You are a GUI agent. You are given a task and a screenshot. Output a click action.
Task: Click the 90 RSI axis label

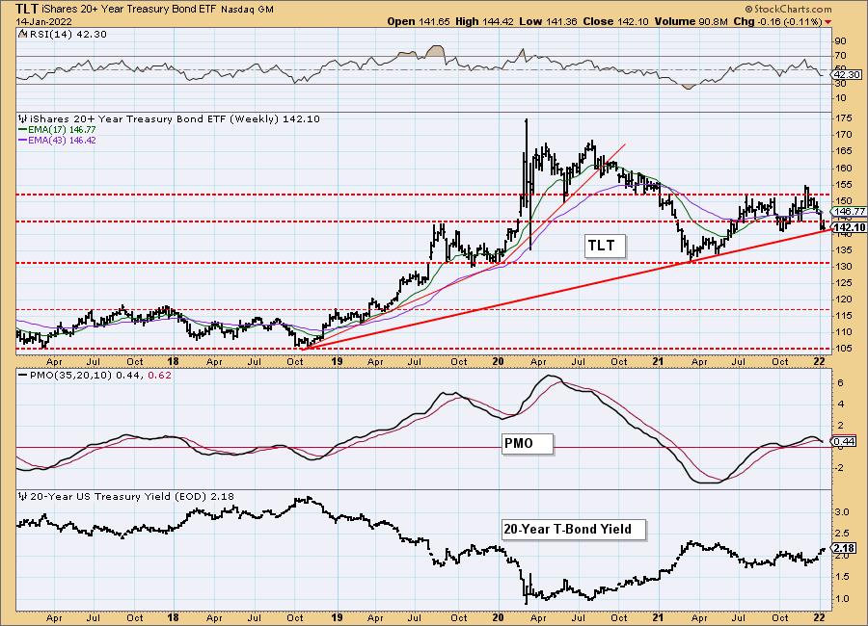pyautogui.click(x=840, y=40)
